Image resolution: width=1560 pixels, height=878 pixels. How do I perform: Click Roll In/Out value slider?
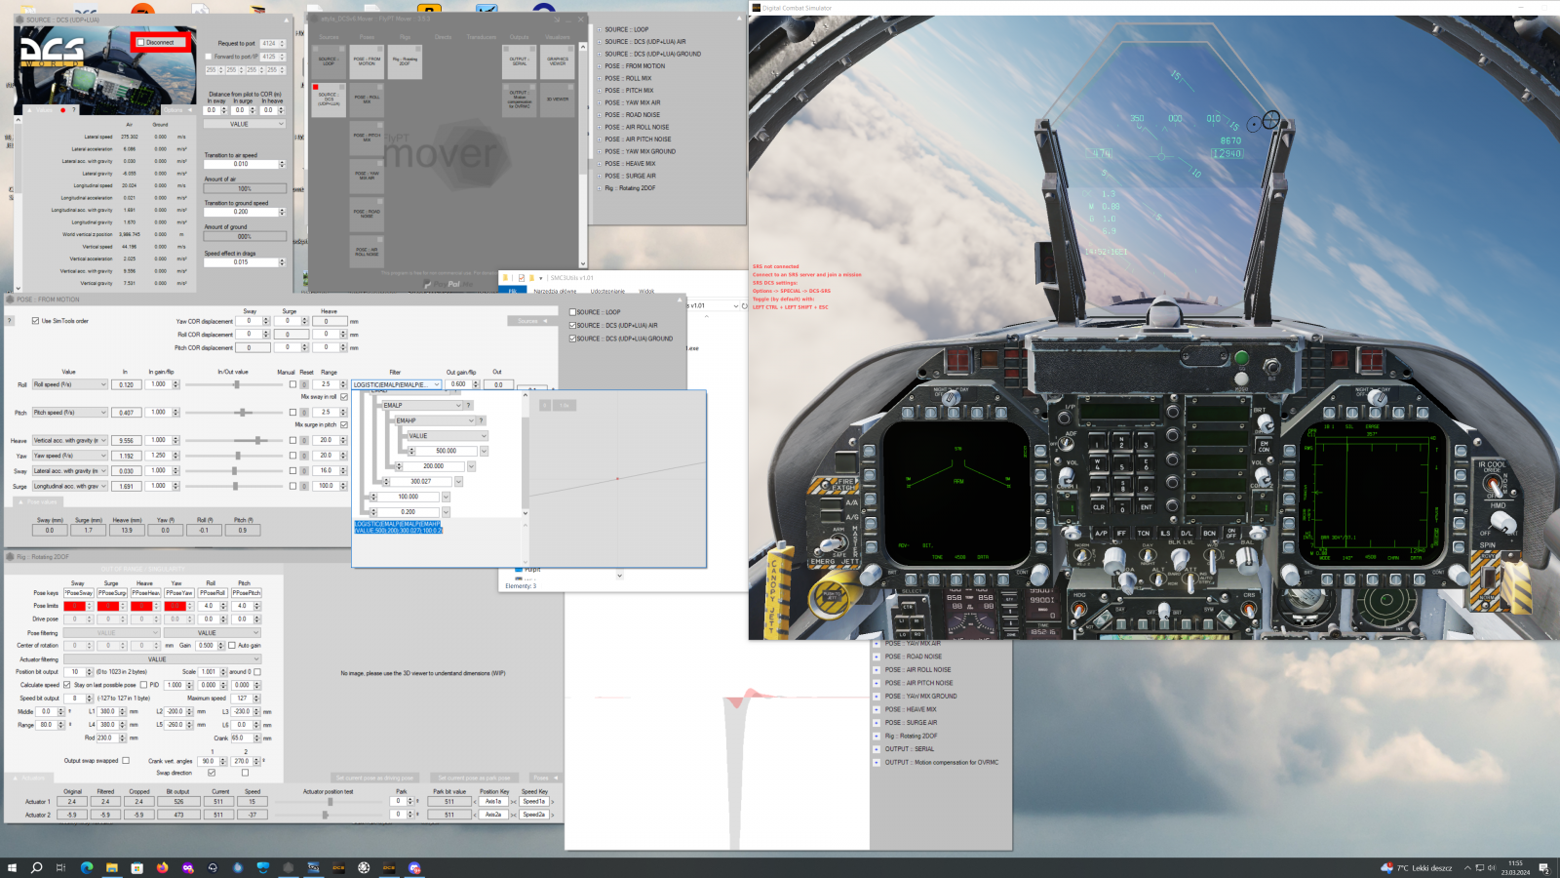coord(232,384)
